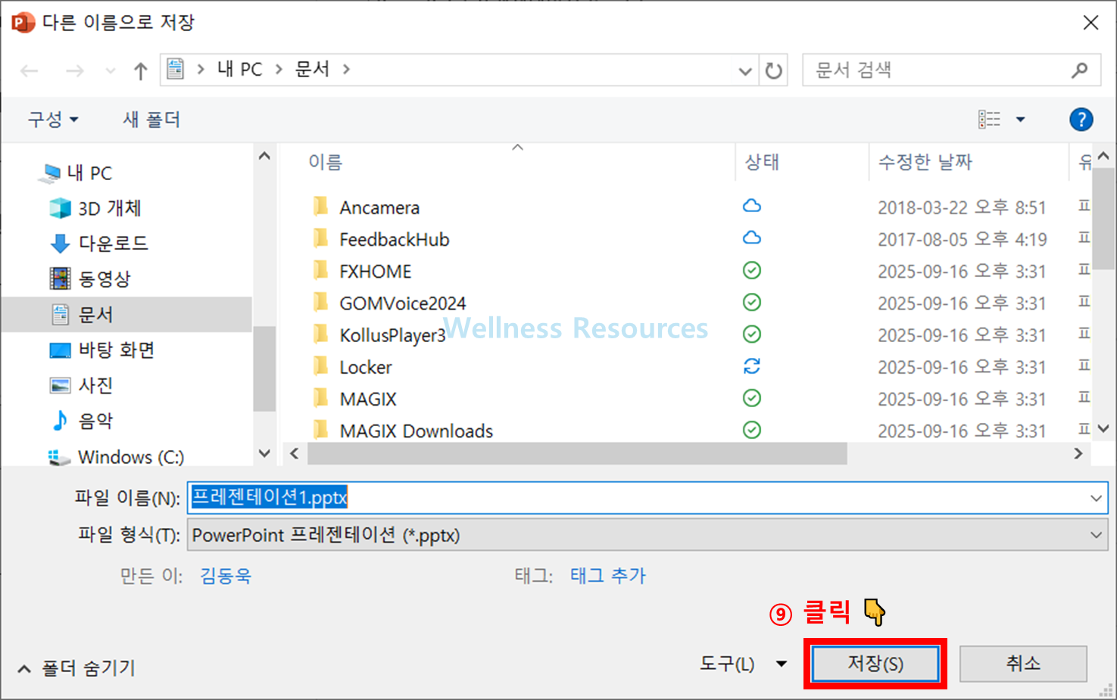Open 동영상 in navigation pane
Image resolution: width=1117 pixels, height=700 pixels.
pyautogui.click(x=105, y=279)
